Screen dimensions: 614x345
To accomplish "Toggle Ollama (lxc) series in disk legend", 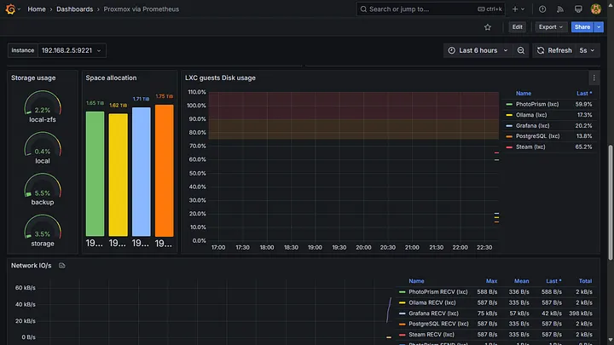I will 531,115.
